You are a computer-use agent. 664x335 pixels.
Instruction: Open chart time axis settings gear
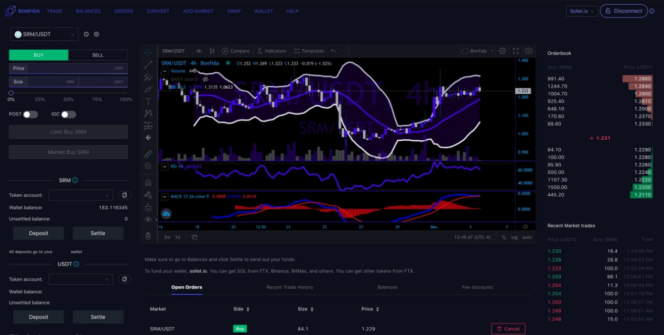[x=526, y=227]
